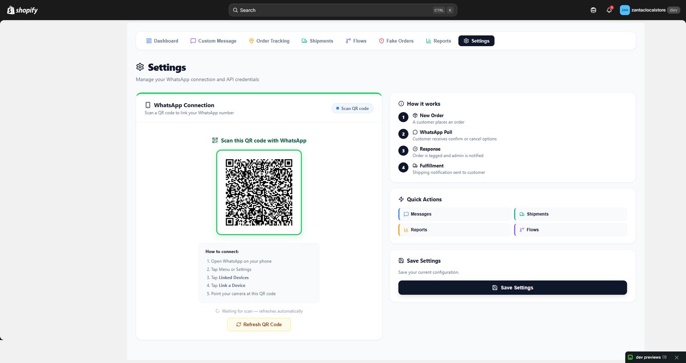Open the Reports quick action
Image resolution: width=686 pixels, height=363 pixels.
pos(454,230)
